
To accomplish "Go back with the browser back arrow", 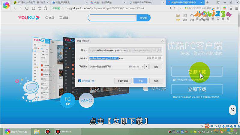I will 15,8.
